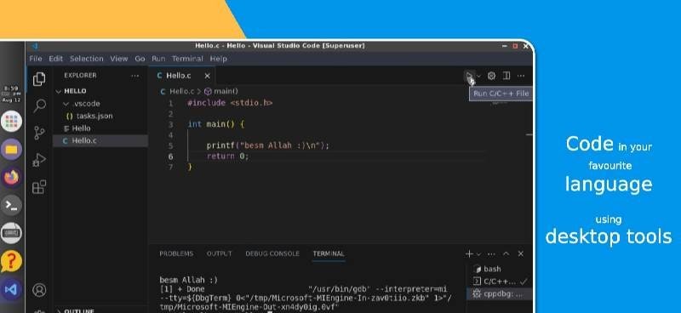Select the C/C++ task terminal entry

tap(500, 282)
